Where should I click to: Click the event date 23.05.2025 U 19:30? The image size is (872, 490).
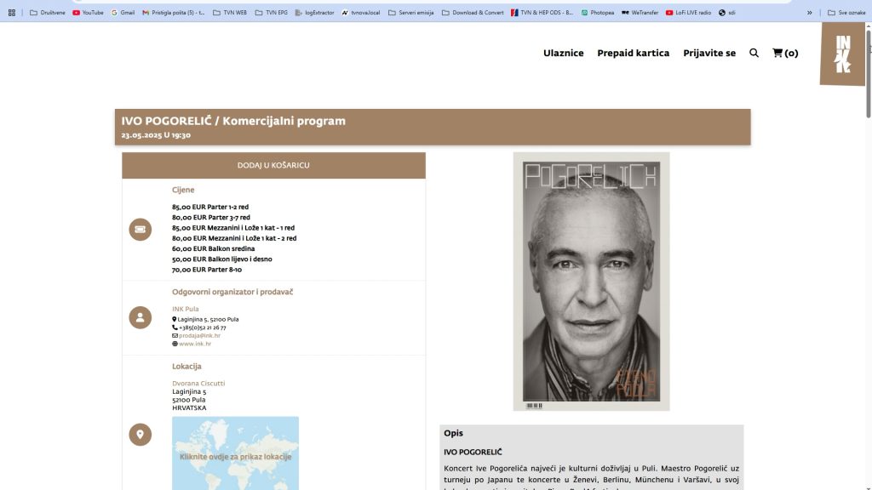(156, 135)
